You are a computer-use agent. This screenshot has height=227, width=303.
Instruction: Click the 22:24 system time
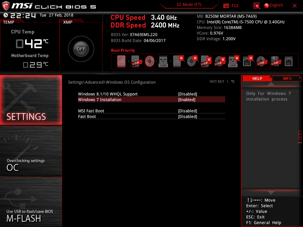pos(23,15)
